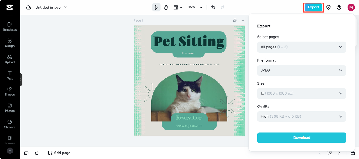This screenshot has height=159, width=359.
Task: Click the 1/2 page indicator
Action: point(330,153)
